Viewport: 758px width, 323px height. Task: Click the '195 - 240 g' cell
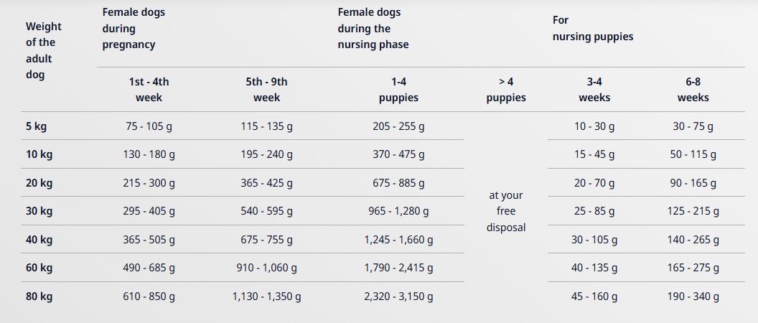266,154
